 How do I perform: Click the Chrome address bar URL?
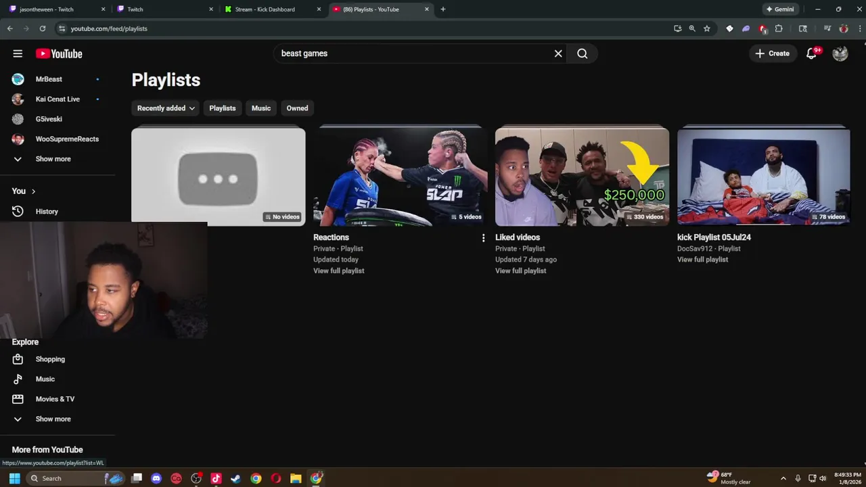[x=109, y=28]
